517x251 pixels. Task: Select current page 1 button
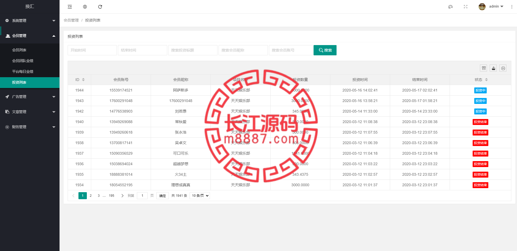tap(83, 196)
